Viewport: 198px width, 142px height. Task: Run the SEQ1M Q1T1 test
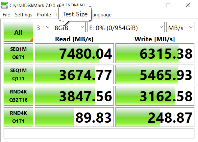pyautogui.click(x=18, y=74)
